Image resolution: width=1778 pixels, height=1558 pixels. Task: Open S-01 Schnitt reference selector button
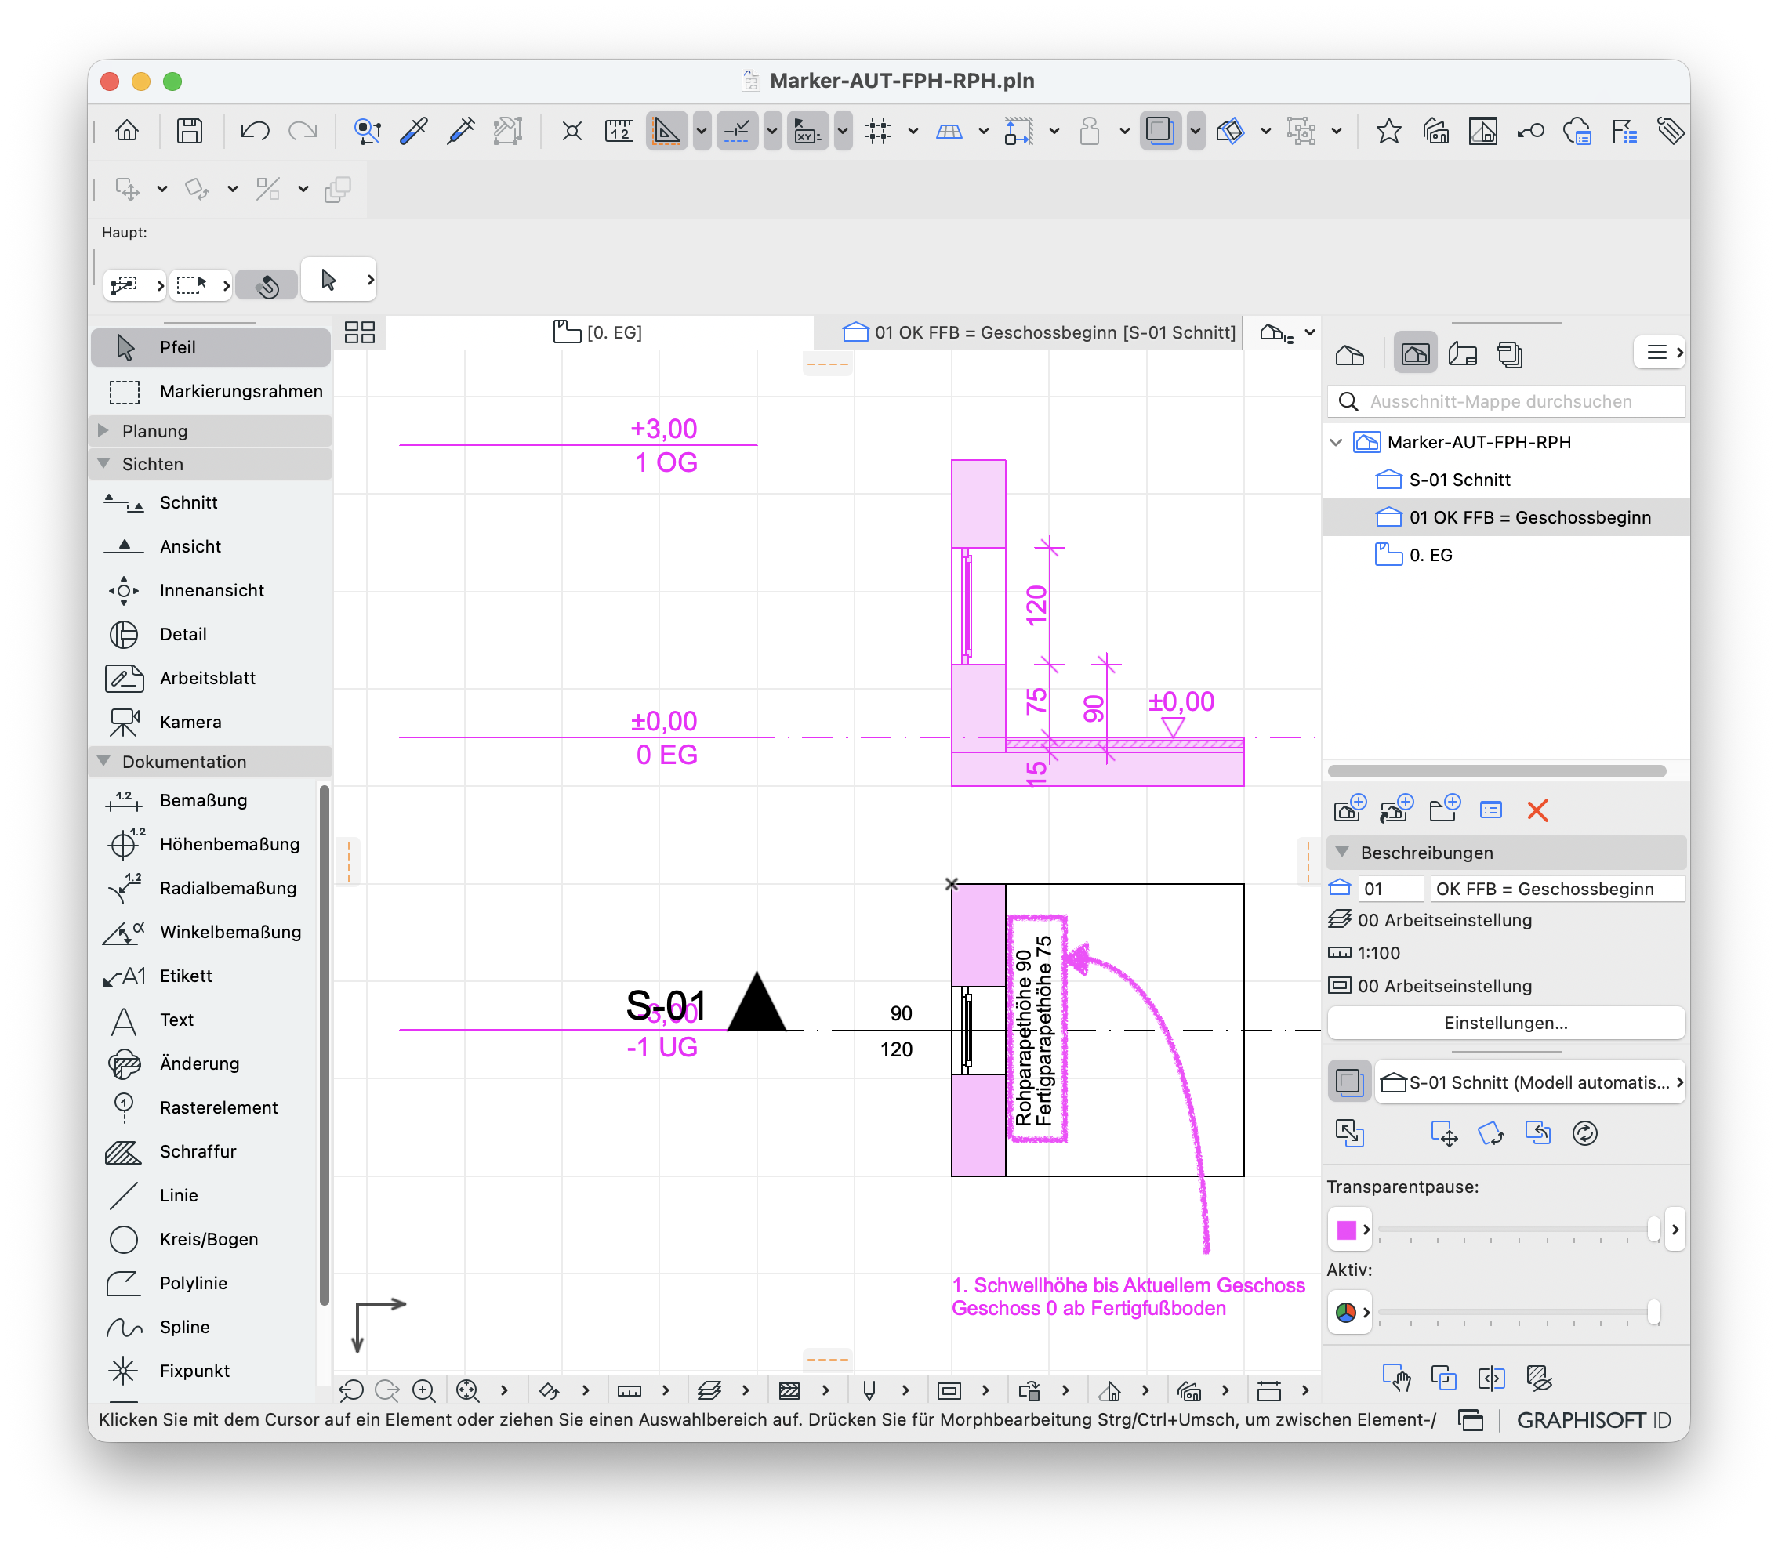pos(1531,1082)
